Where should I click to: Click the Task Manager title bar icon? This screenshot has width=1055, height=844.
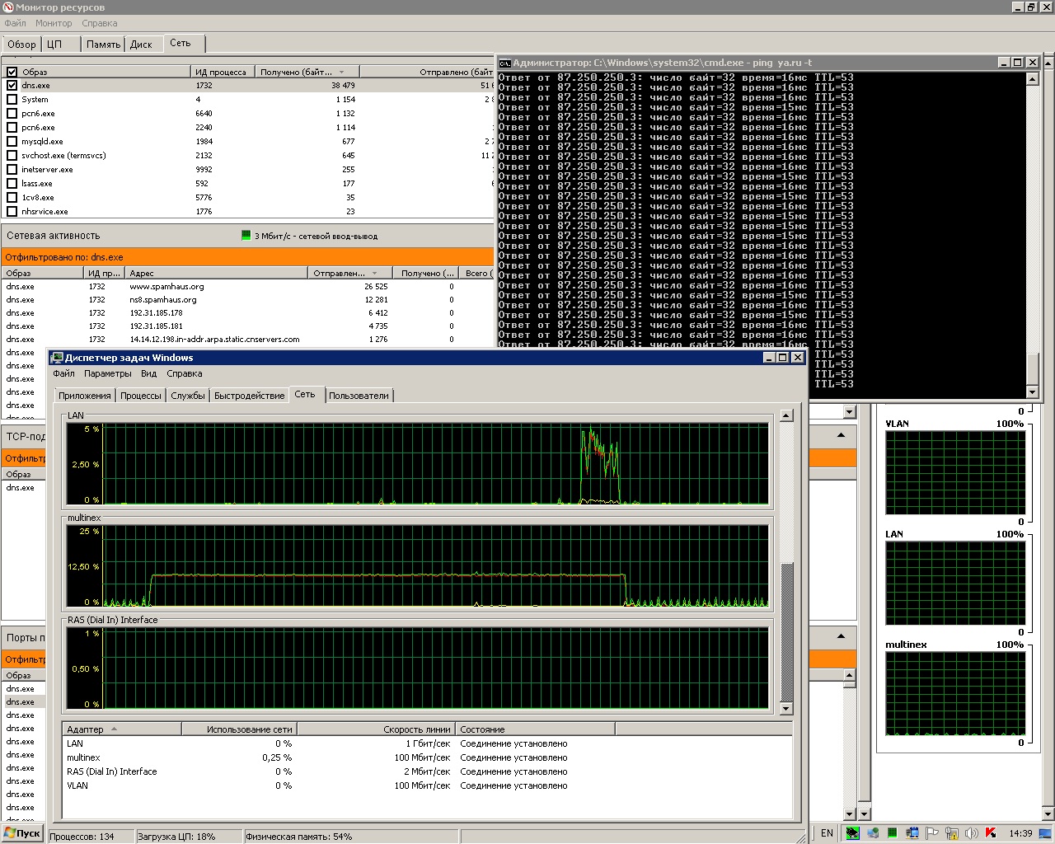click(x=57, y=358)
